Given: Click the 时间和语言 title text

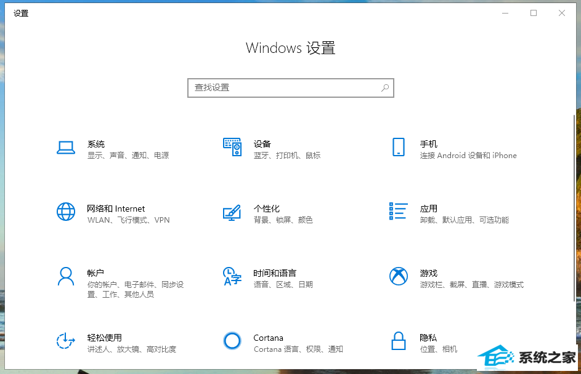Looking at the screenshot, I should pyautogui.click(x=275, y=273).
